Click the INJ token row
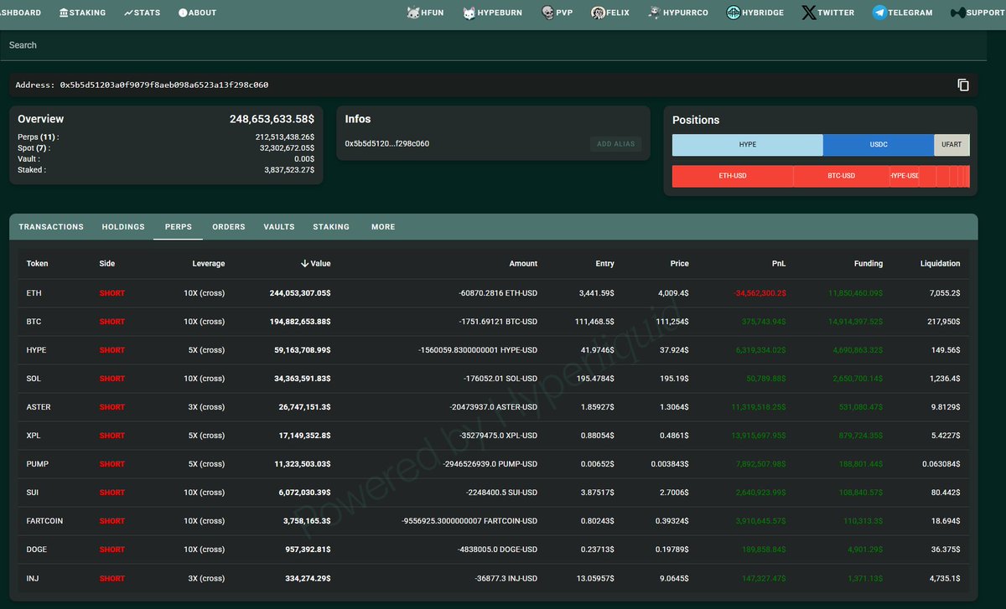Viewport: 1006px width, 609px height. [x=493, y=578]
